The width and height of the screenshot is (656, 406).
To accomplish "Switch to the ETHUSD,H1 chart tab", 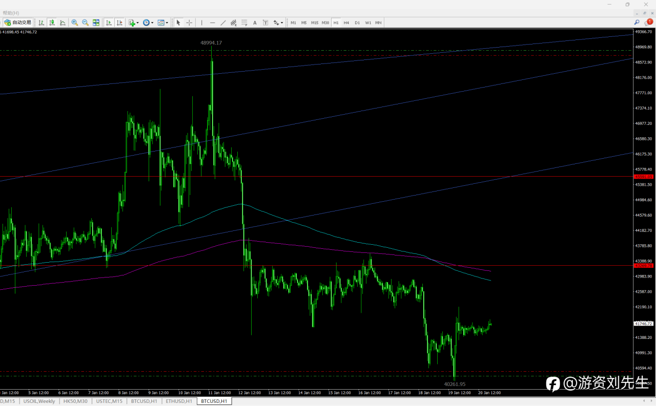I will point(179,401).
